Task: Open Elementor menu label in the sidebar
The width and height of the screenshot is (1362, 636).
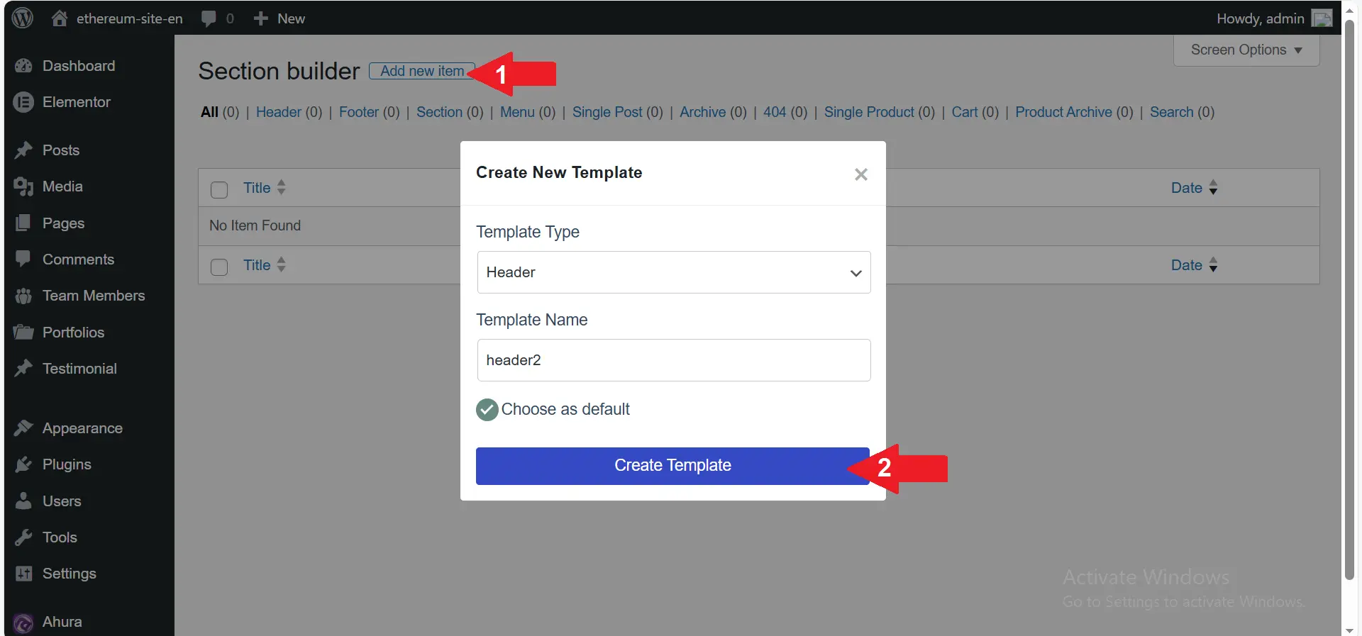Action: coord(77,102)
